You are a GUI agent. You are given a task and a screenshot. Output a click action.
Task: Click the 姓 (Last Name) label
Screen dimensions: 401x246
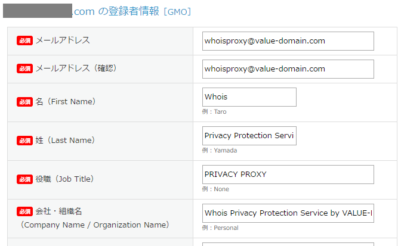coord(65,141)
